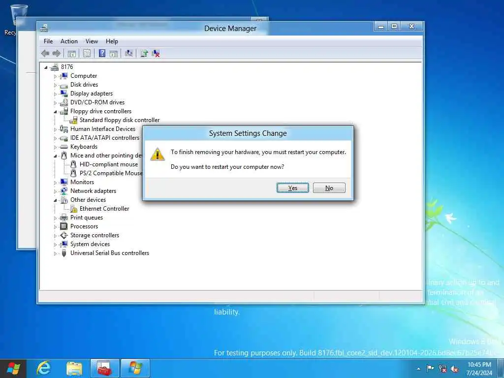This screenshot has height=378, width=504.
Task: Open File Explorer from the taskbar
Action: (x=74, y=368)
